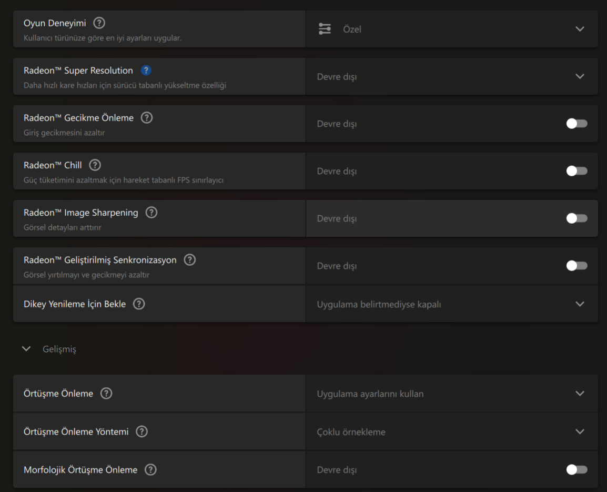The image size is (607, 492).
Task: Open help for Morfolojik Örtüşme Önleme
Action: point(150,469)
